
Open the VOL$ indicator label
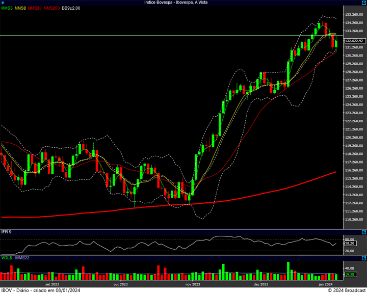click(x=6, y=258)
